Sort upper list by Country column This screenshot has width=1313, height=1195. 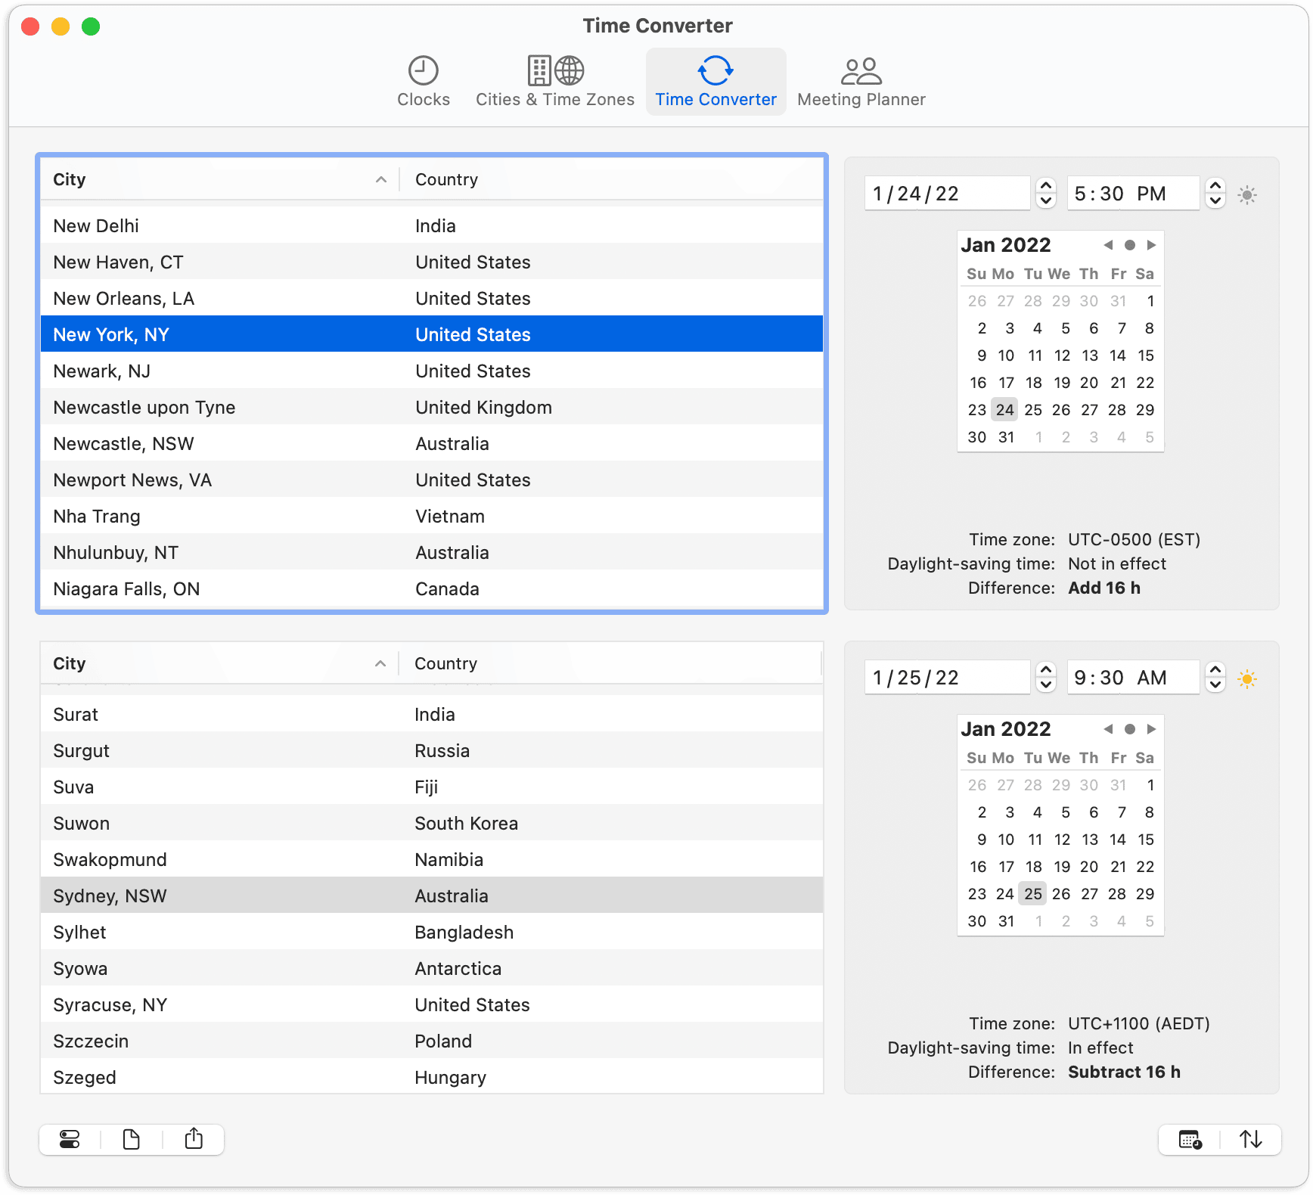pos(611,179)
